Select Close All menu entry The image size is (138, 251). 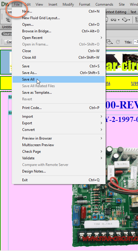(x=59, y=58)
